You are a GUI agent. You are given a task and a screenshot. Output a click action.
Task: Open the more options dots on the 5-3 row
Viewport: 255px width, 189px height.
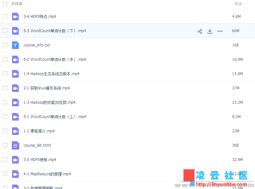coord(220,31)
